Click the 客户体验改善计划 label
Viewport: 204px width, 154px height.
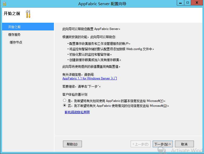coord(75,94)
